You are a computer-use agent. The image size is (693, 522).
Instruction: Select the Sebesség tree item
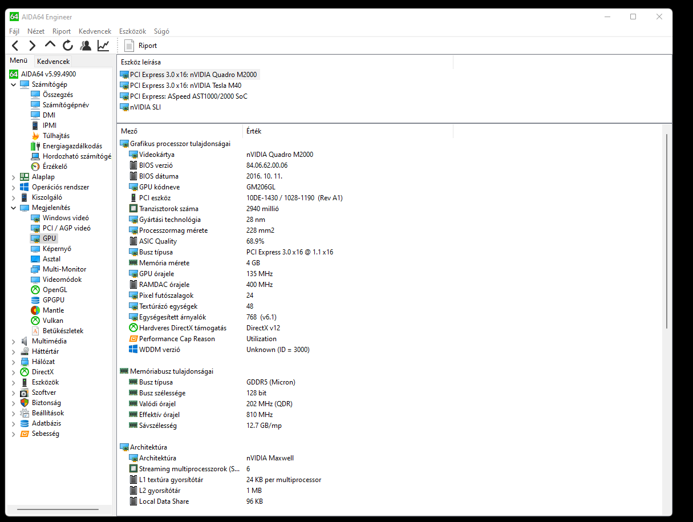(39, 434)
